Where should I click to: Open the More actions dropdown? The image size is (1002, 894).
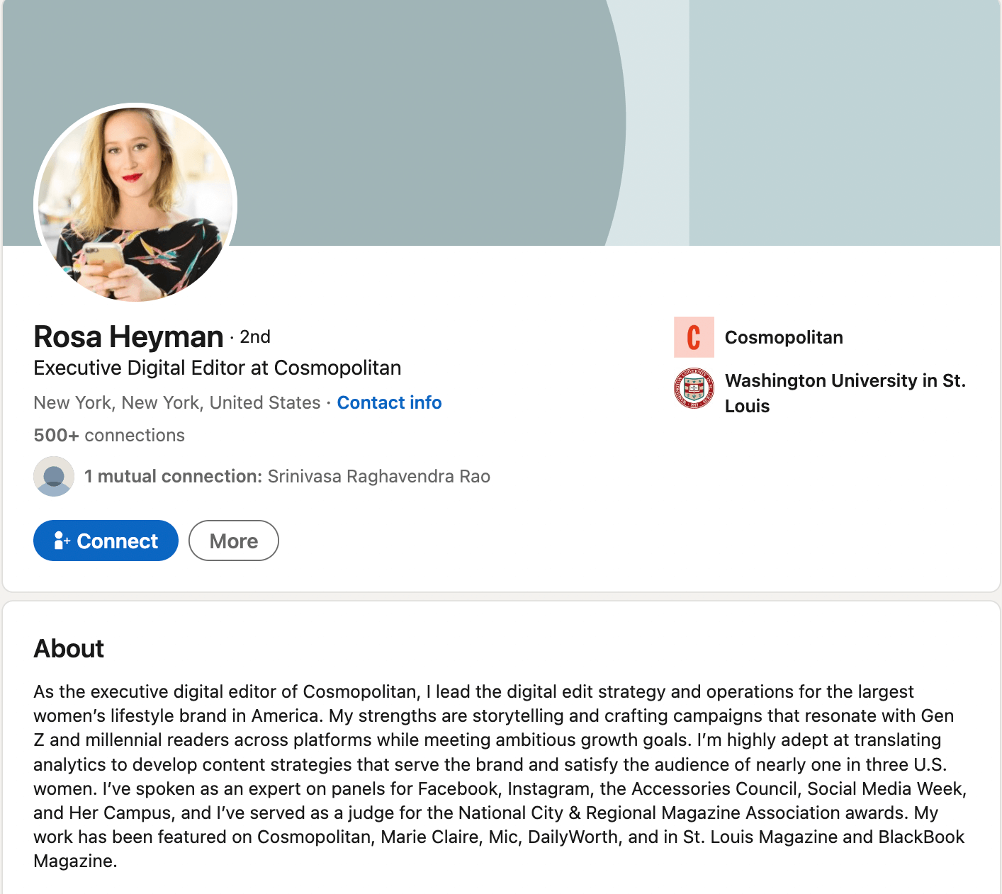point(234,541)
